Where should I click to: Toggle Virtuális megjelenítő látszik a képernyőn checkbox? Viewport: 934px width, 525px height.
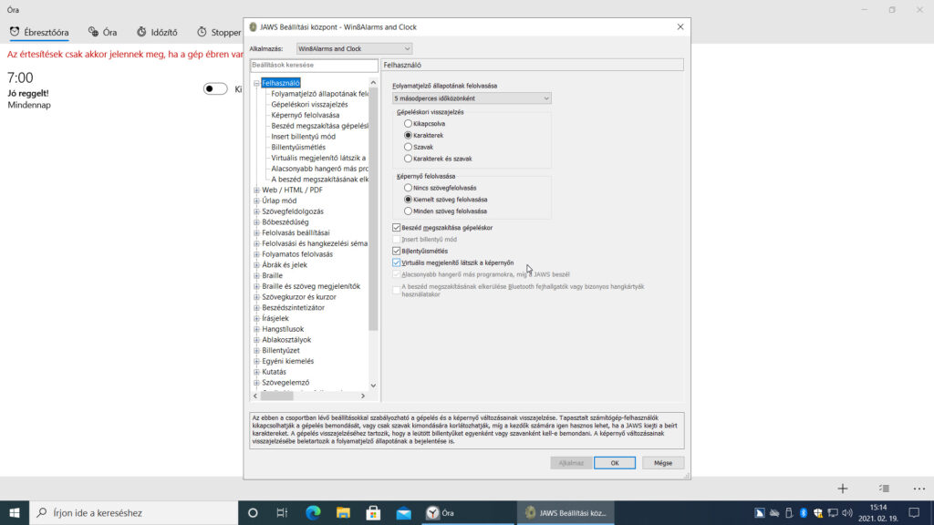point(396,262)
